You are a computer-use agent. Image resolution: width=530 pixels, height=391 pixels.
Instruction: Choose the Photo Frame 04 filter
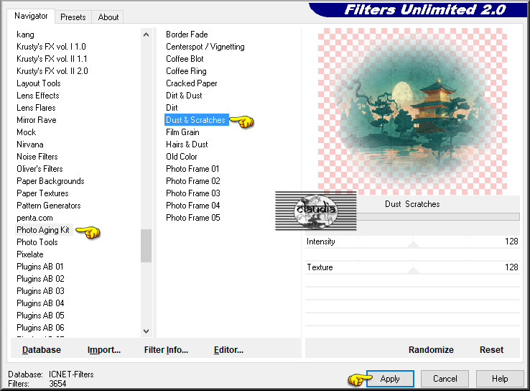pos(192,206)
